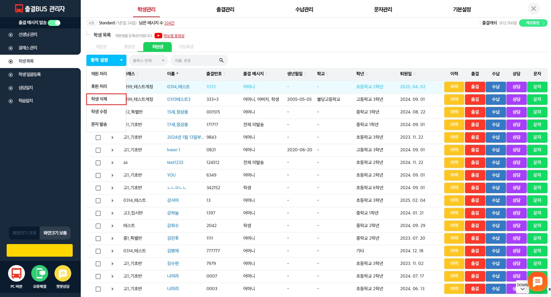
Task: Open the 클래스 전체 dropdown
Action: (148, 60)
